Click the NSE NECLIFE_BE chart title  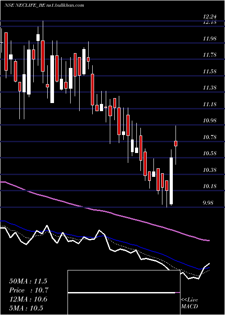[44, 5]
